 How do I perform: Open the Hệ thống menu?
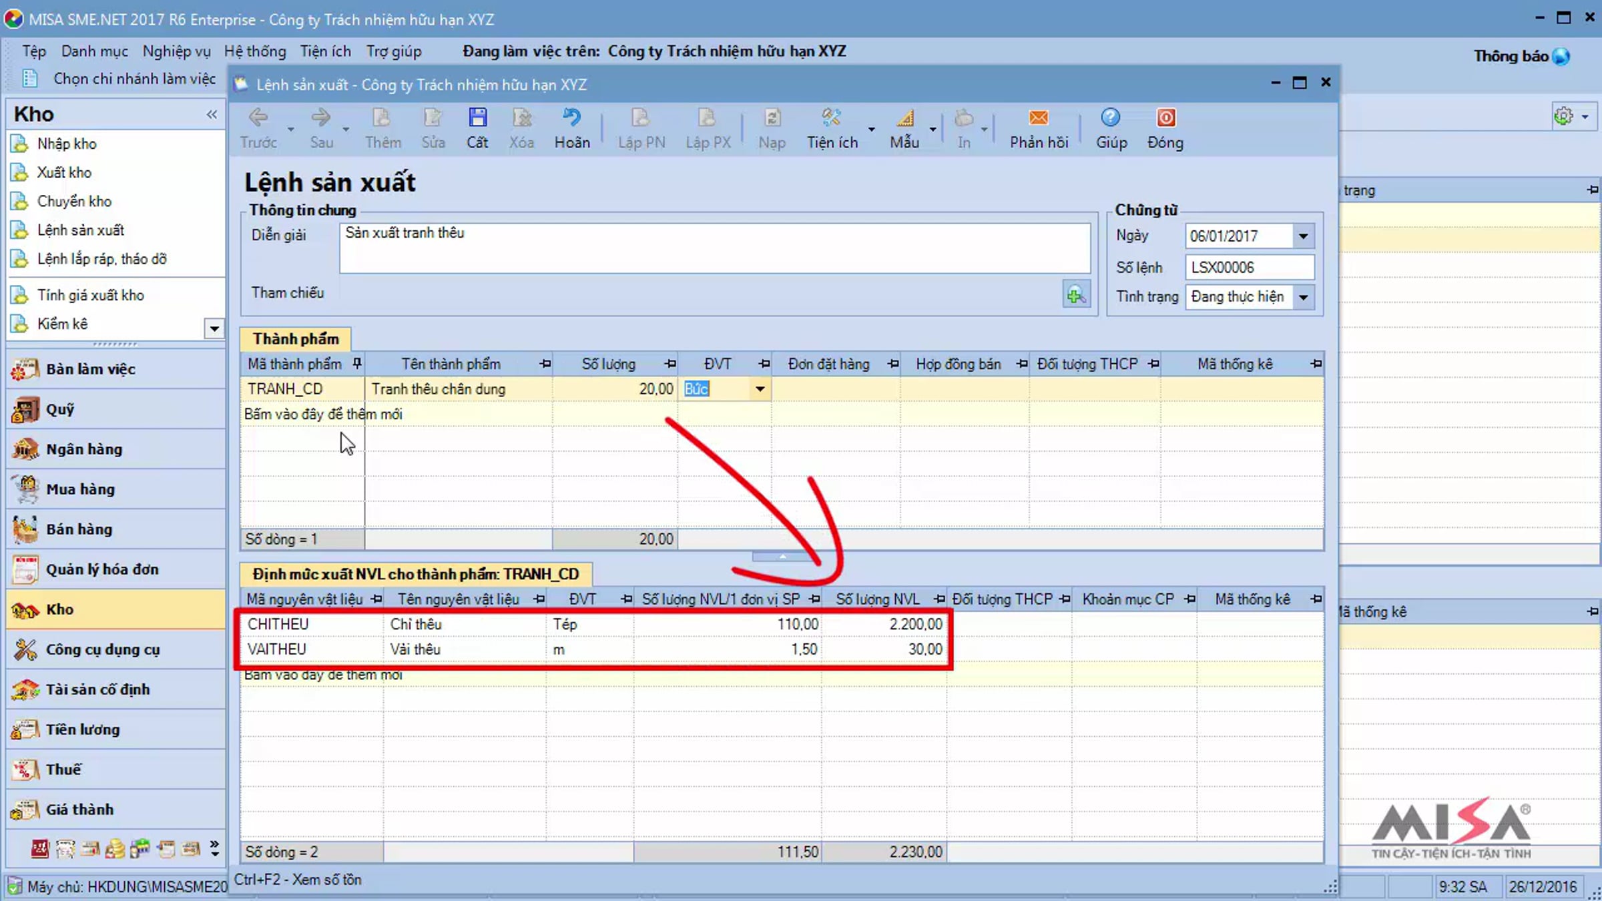point(255,51)
